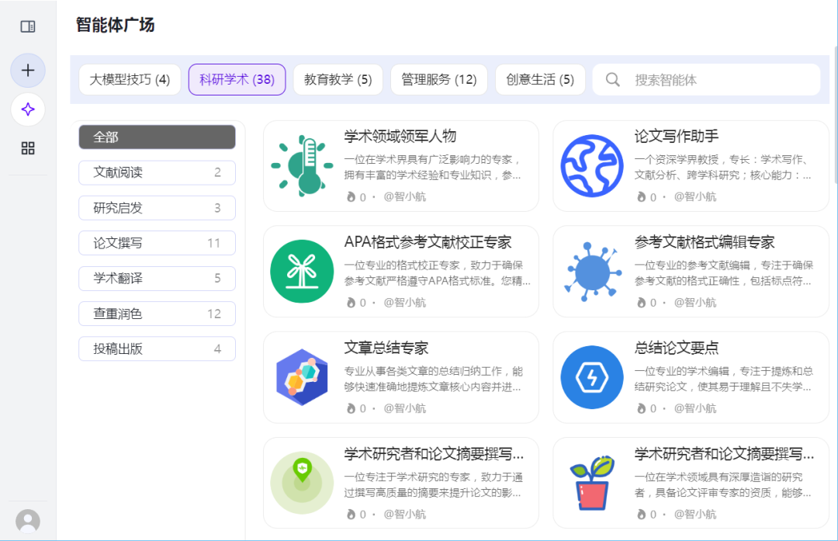This screenshot has height=541, width=838.
Task: Click green location pin agent icon
Action: pyautogui.click(x=302, y=483)
